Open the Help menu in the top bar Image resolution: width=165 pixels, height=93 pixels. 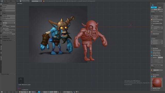point(17,1)
